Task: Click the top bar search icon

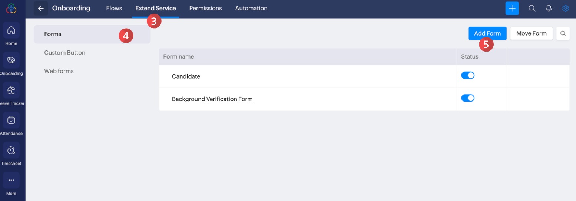Action: [532, 8]
